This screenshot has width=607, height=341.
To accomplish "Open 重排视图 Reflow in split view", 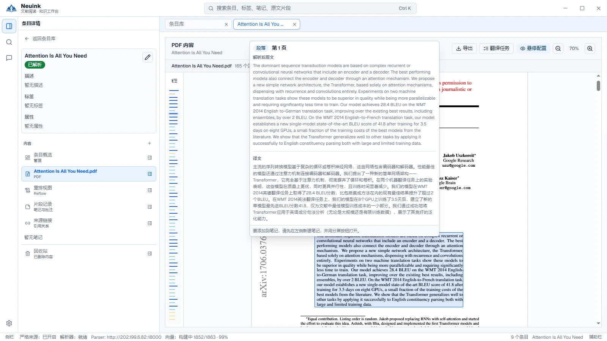I will point(150,190).
